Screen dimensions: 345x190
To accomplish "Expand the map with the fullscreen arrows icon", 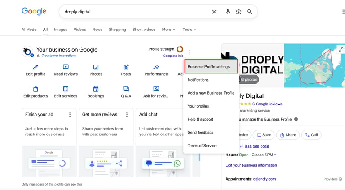I will tap(341, 49).
